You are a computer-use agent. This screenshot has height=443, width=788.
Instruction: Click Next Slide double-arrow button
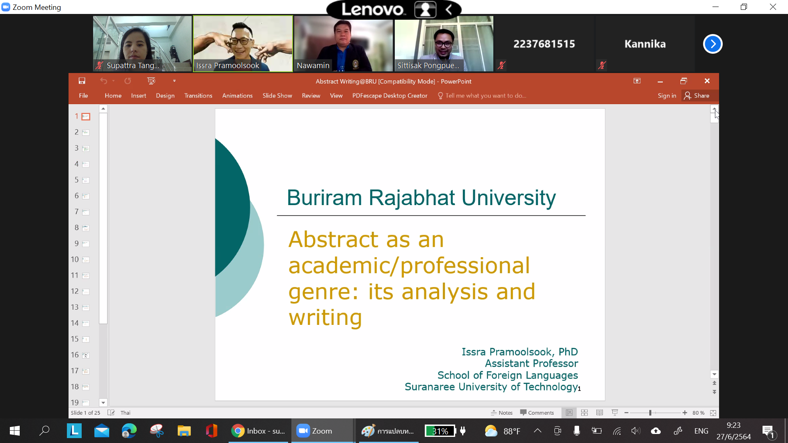pyautogui.click(x=715, y=392)
